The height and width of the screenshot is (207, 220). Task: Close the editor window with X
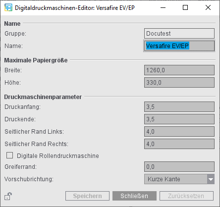208,7
